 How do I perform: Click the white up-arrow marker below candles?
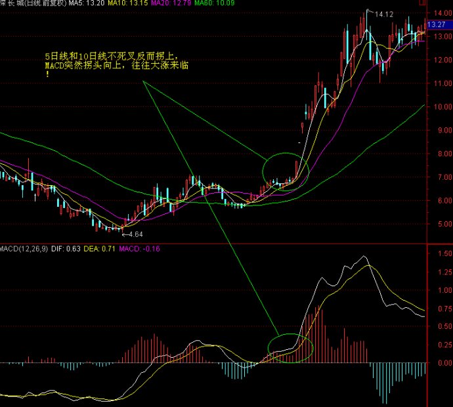[34, 196]
